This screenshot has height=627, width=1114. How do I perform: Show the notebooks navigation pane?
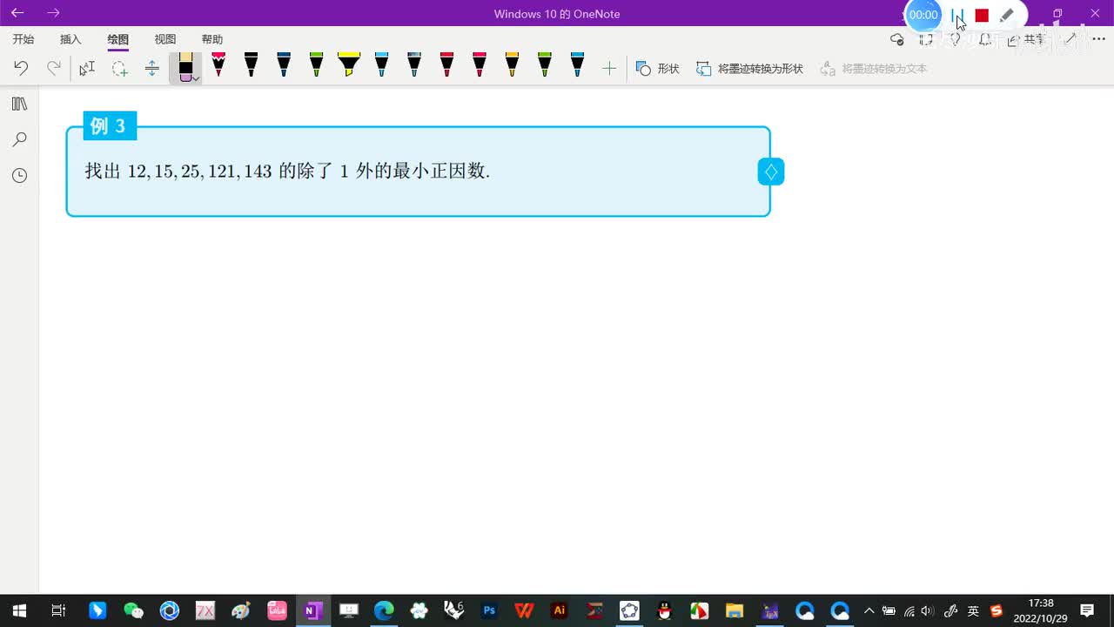[19, 104]
